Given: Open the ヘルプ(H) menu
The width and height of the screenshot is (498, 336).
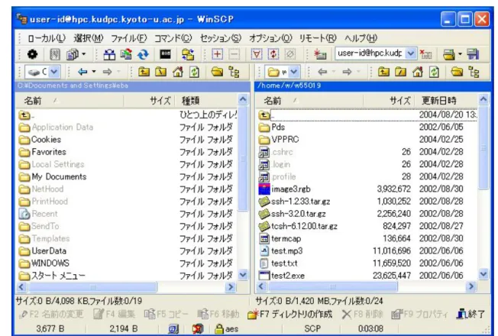Looking at the screenshot, I should click(x=361, y=38).
